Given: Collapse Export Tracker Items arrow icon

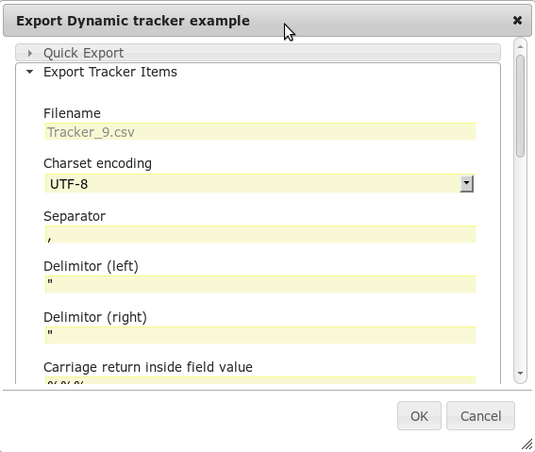Looking at the screenshot, I should point(29,72).
